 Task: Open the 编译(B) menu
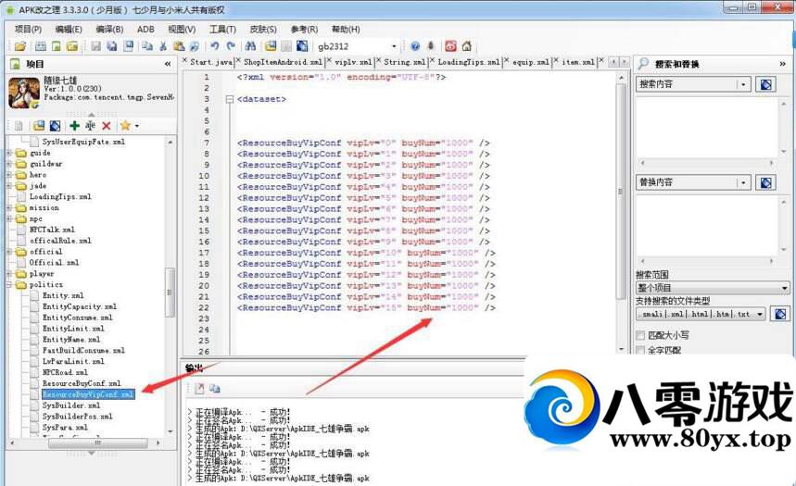click(110, 29)
